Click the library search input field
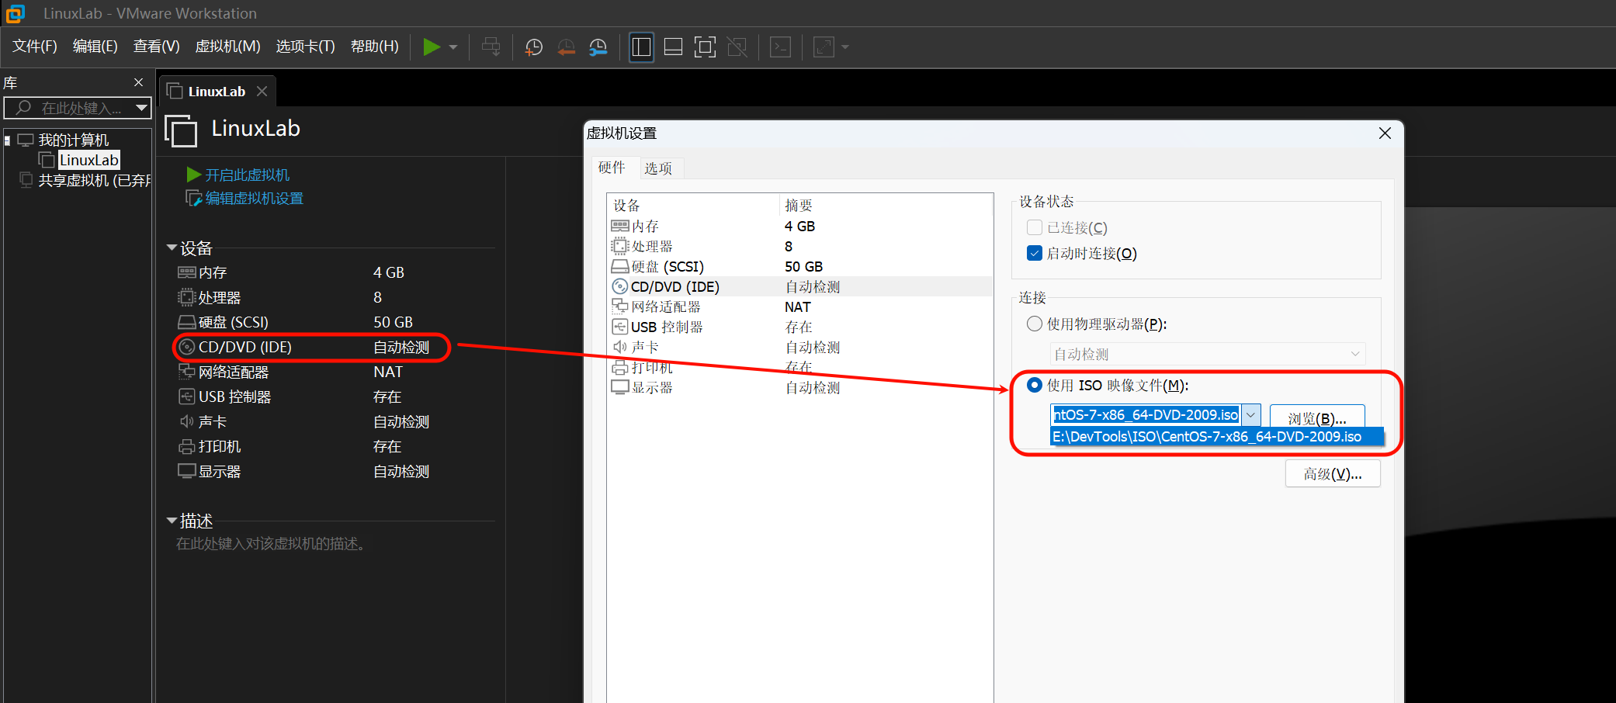 (78, 108)
